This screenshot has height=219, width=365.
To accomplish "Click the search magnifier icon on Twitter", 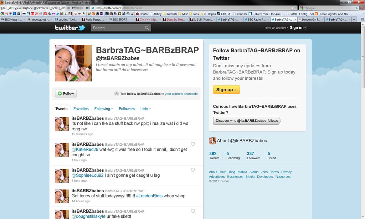I will (147, 28).
